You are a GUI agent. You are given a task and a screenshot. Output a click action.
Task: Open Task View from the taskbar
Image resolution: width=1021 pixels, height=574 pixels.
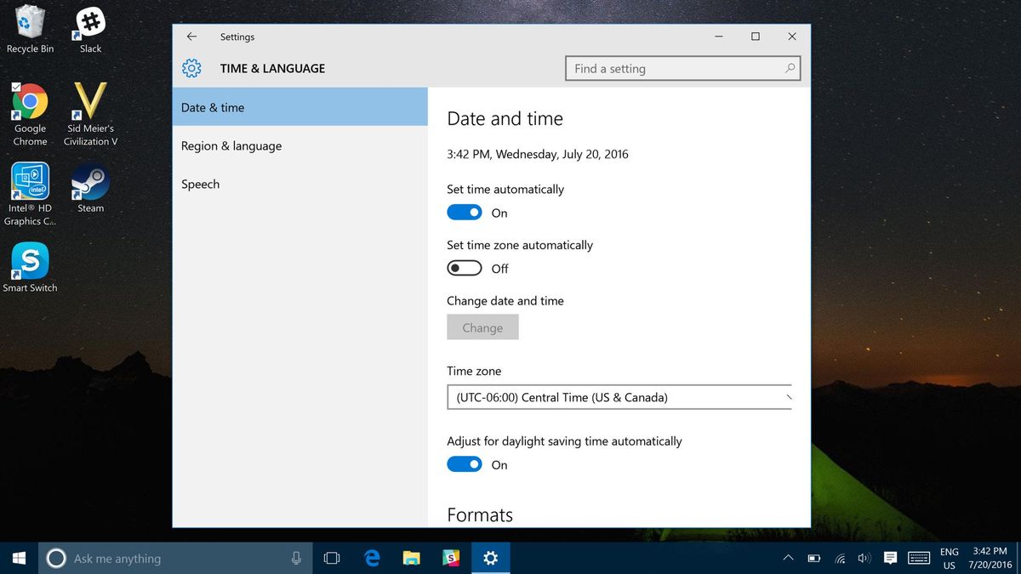click(331, 558)
